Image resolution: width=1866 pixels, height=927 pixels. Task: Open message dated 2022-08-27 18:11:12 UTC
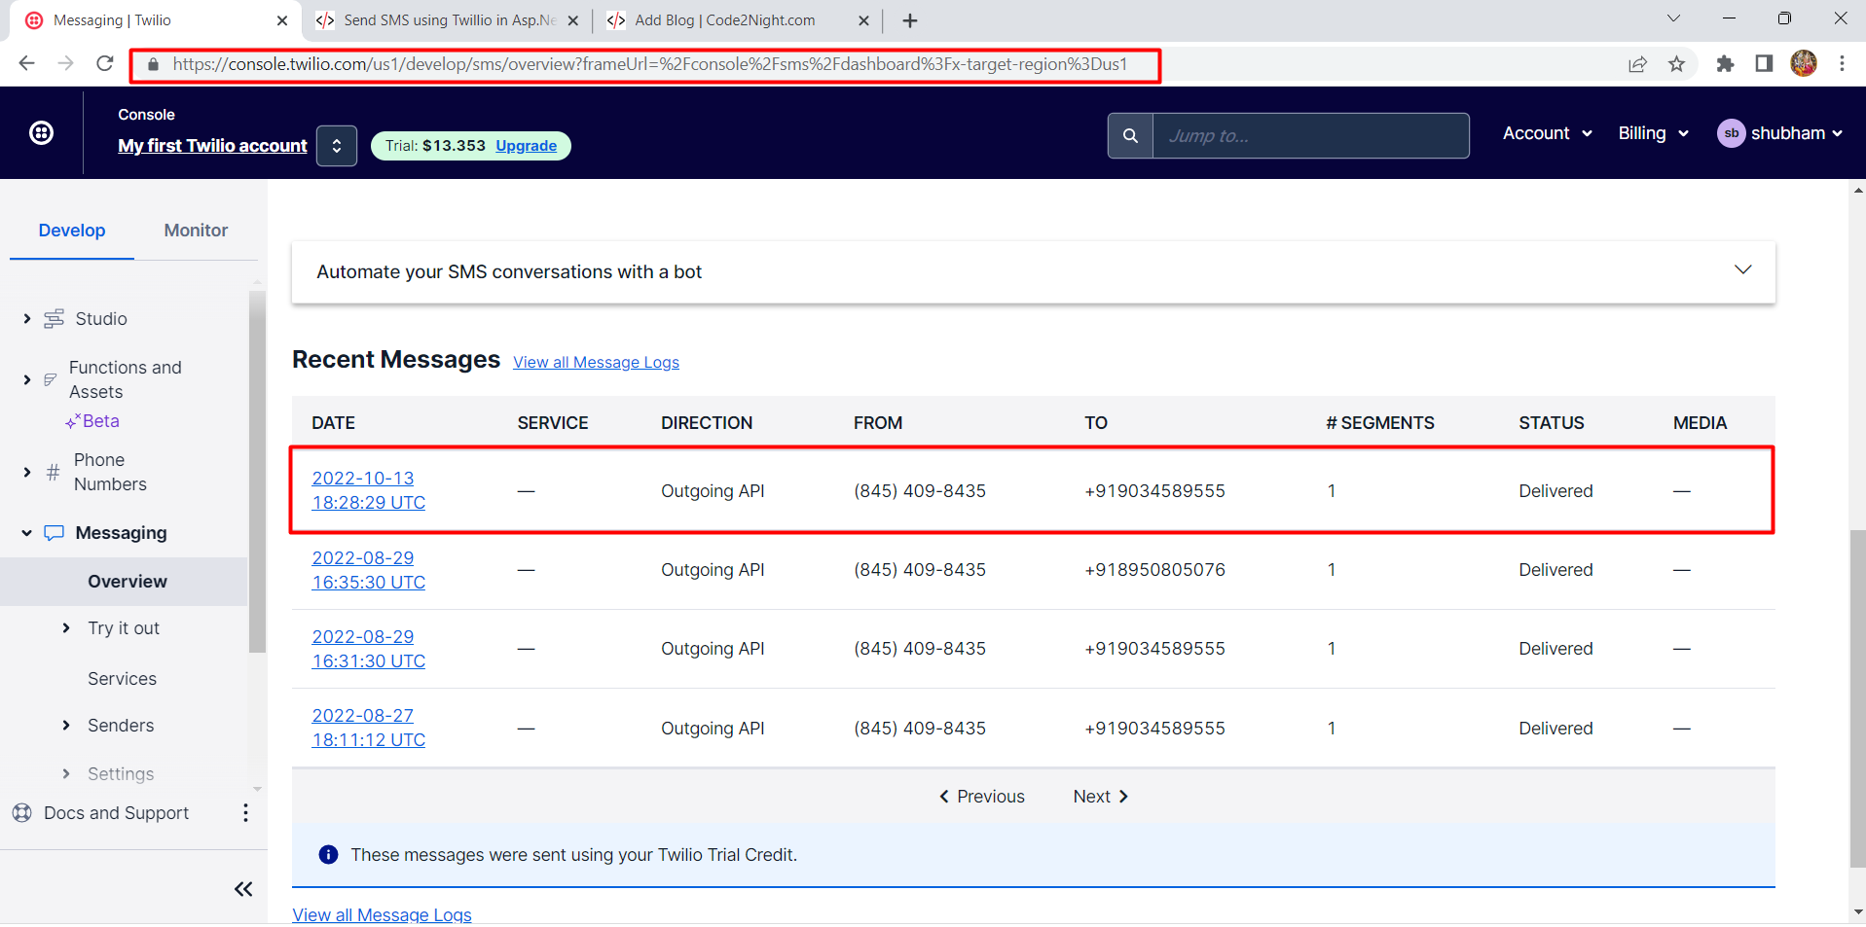point(368,728)
